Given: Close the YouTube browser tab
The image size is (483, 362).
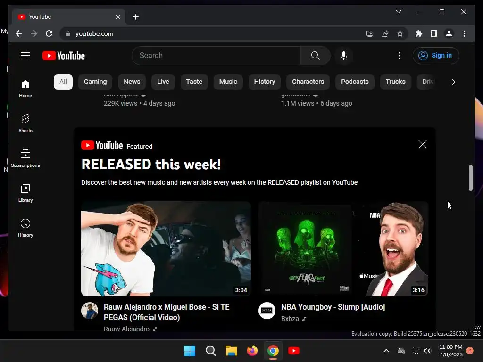Looking at the screenshot, I should tap(117, 17).
